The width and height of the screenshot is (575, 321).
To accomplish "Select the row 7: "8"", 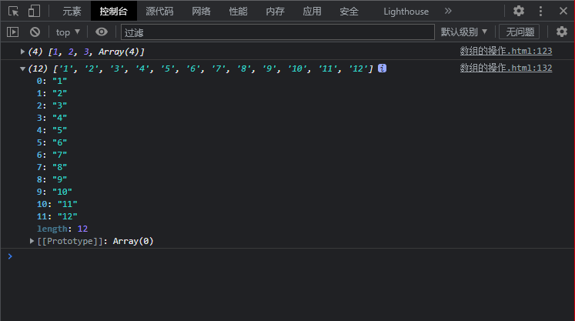I will pos(52,167).
